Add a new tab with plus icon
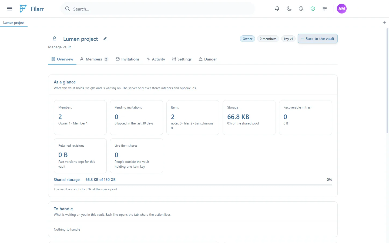Image resolution: width=389 pixels, height=243 pixels. [x=385, y=22]
